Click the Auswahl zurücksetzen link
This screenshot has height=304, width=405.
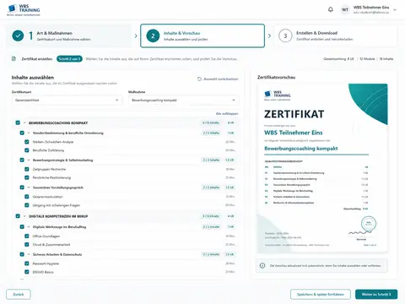[x=221, y=79]
